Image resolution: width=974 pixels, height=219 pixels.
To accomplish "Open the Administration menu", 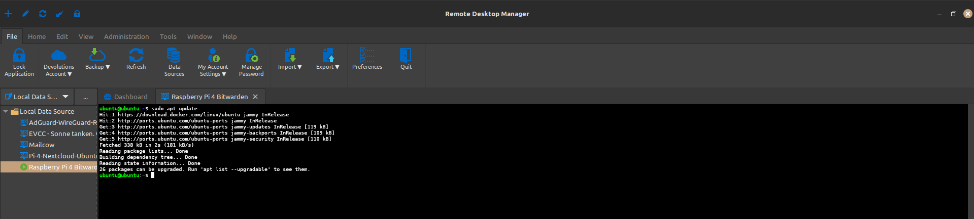I will tap(126, 36).
